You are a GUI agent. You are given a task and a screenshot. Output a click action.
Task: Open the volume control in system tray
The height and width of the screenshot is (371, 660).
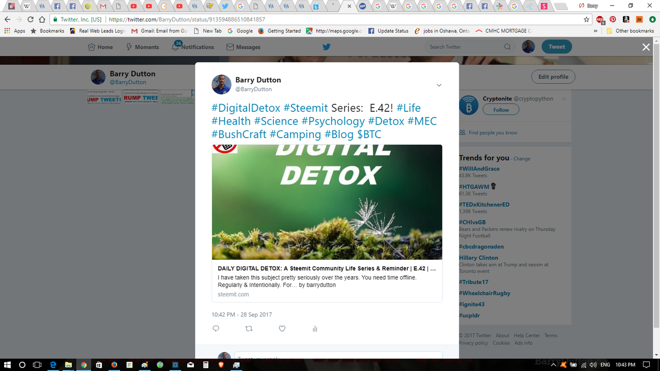click(592, 365)
